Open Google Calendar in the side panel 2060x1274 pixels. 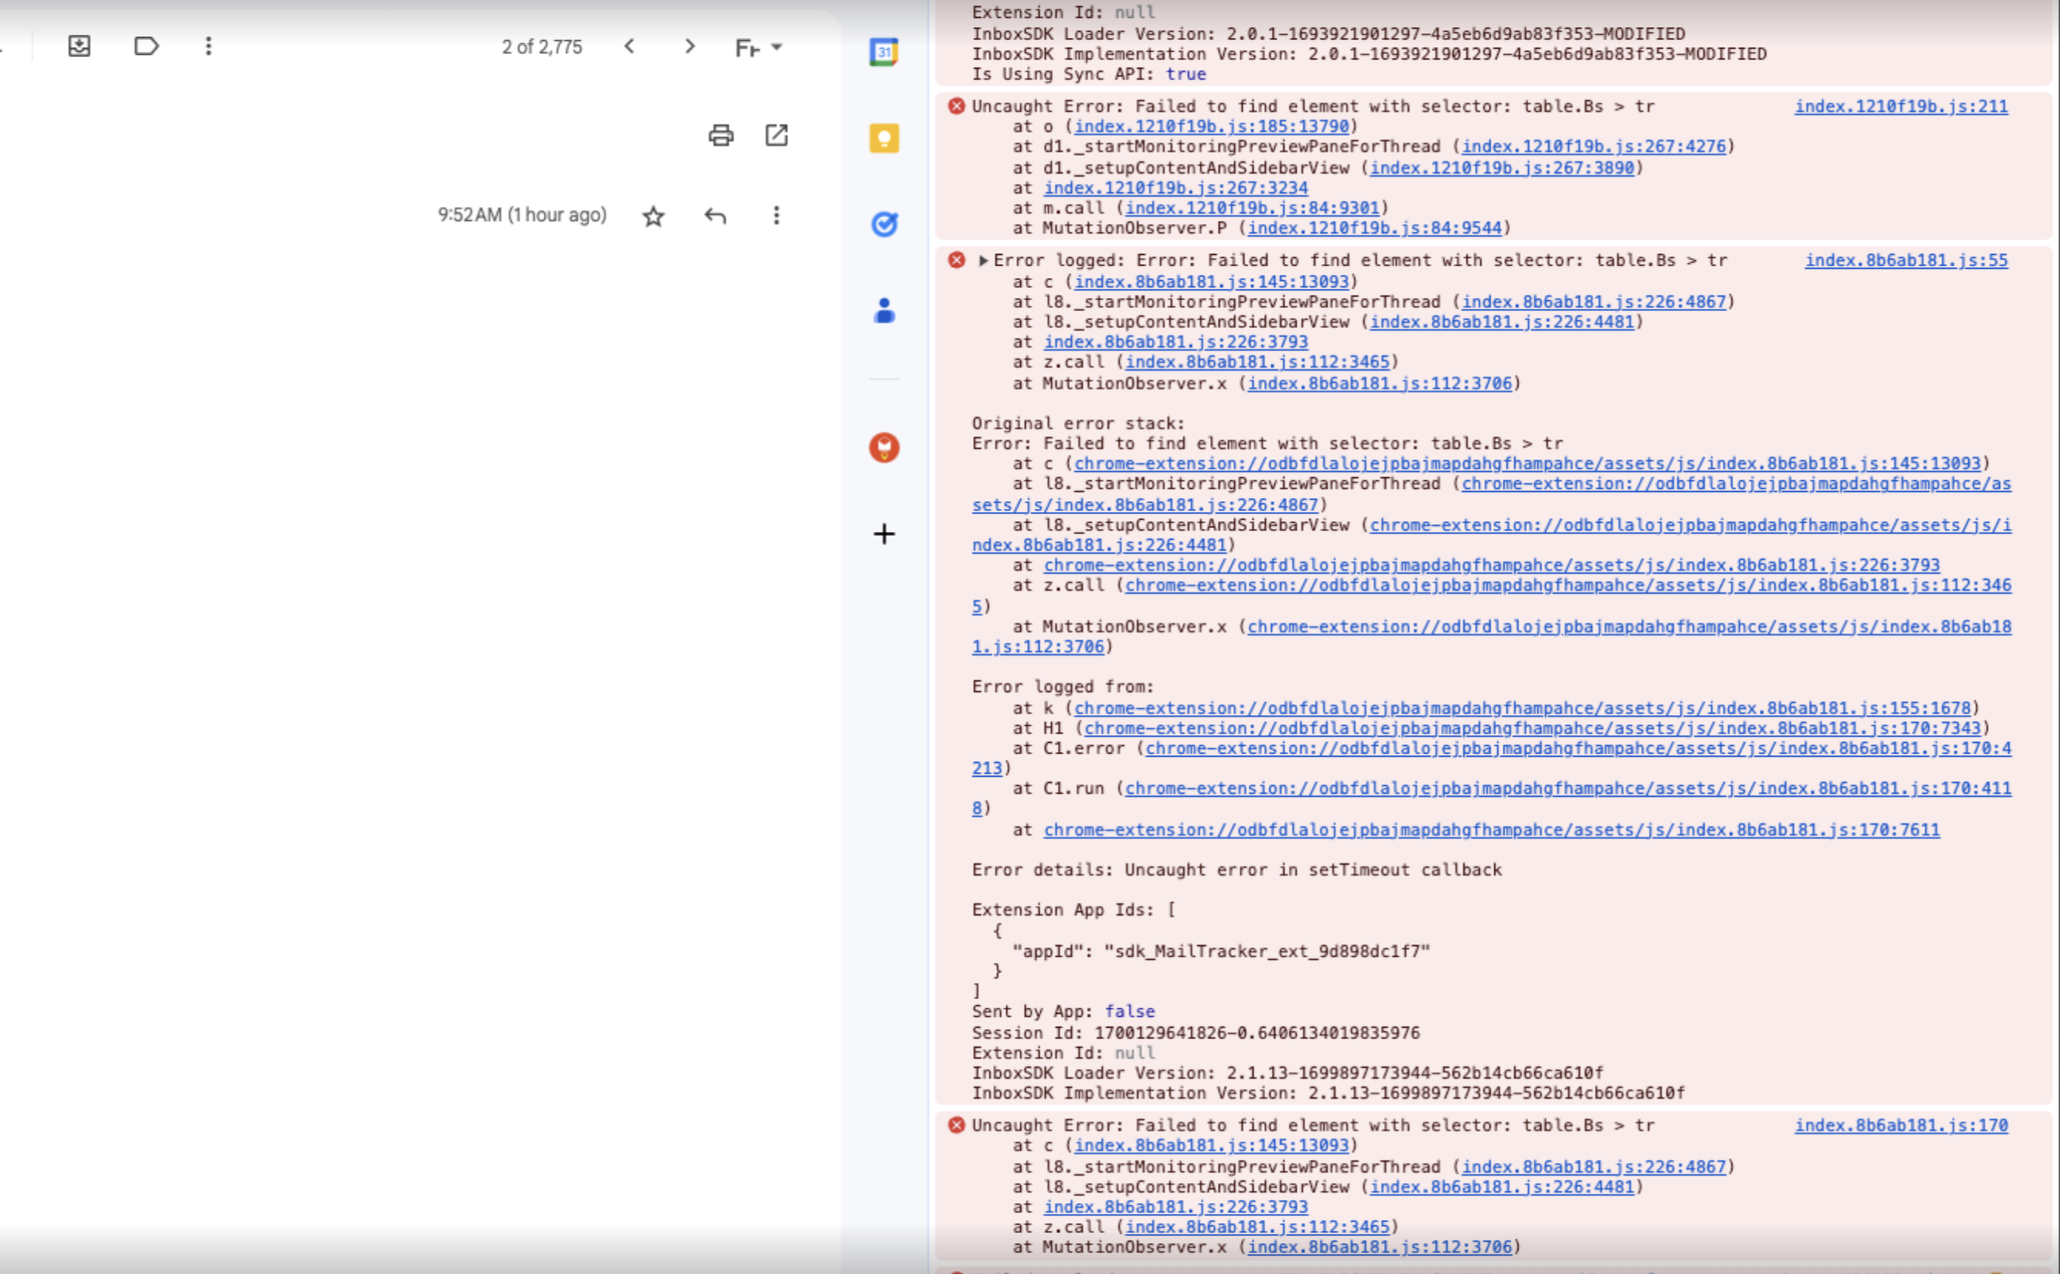point(883,53)
